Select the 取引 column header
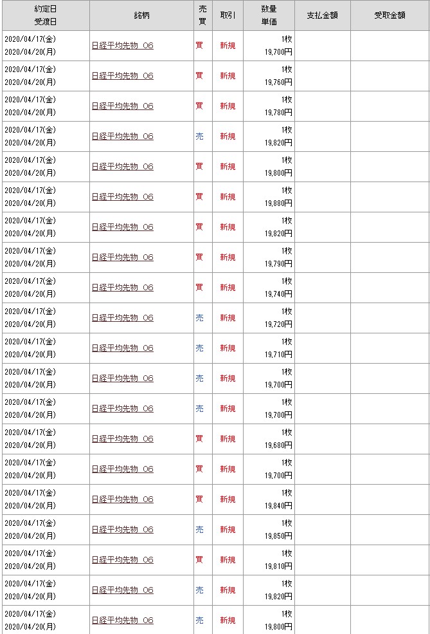430x634 pixels. point(228,15)
